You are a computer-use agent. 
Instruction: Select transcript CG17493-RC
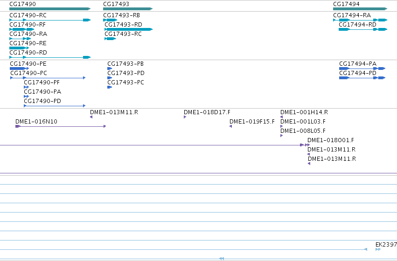point(111,39)
